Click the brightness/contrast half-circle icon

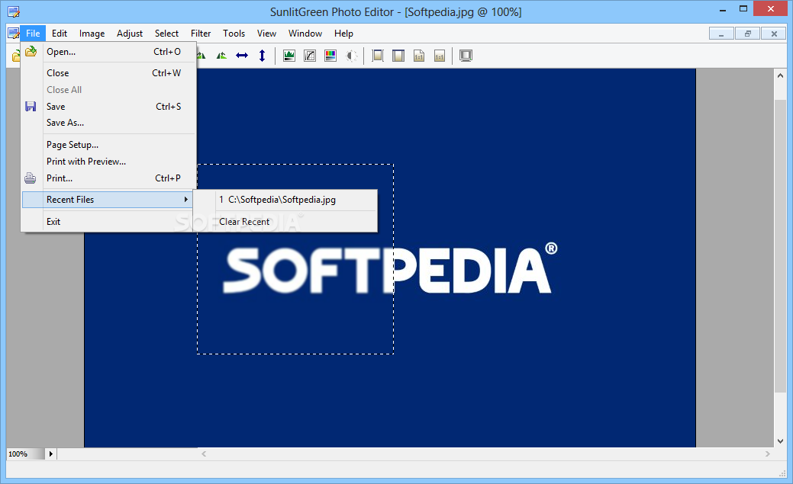[x=351, y=56]
